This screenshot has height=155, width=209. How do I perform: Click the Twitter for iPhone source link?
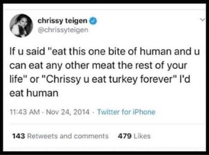pos(126,112)
